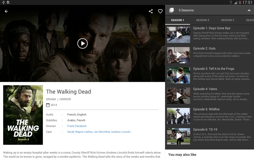
Task: Click 'The Walking Dead' title text
Action: coord(69,92)
